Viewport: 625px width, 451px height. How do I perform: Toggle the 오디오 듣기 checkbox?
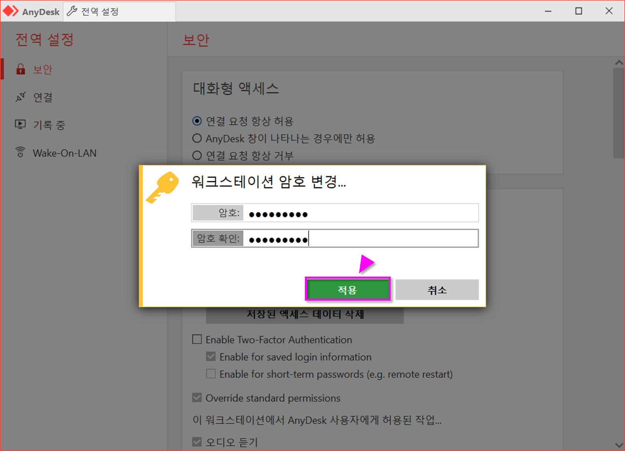click(x=197, y=442)
